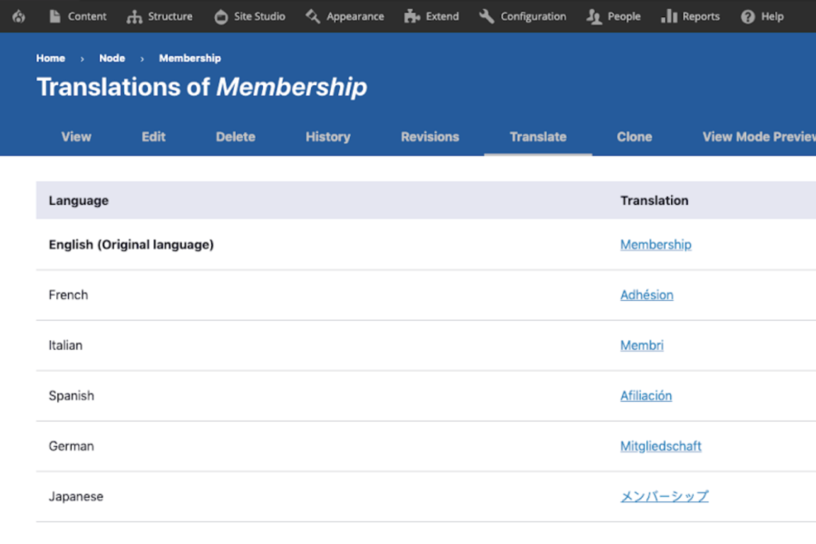Click the Extend puzzle piece icon
The width and height of the screenshot is (816, 544).
pyautogui.click(x=413, y=16)
